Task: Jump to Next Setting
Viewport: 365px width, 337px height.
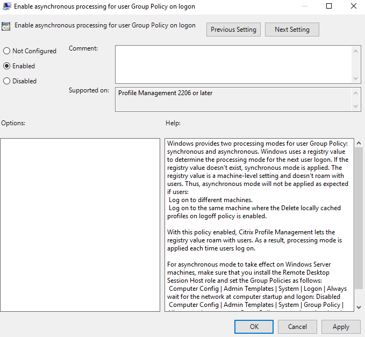Action: (x=292, y=30)
